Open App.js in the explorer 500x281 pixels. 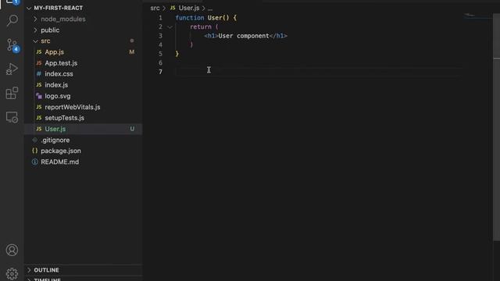54,52
